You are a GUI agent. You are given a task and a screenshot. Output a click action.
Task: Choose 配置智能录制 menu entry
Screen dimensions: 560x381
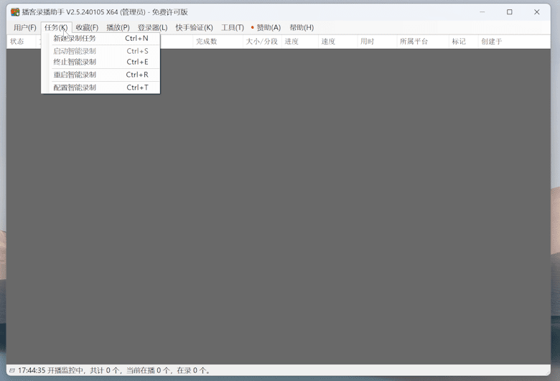[101, 88]
